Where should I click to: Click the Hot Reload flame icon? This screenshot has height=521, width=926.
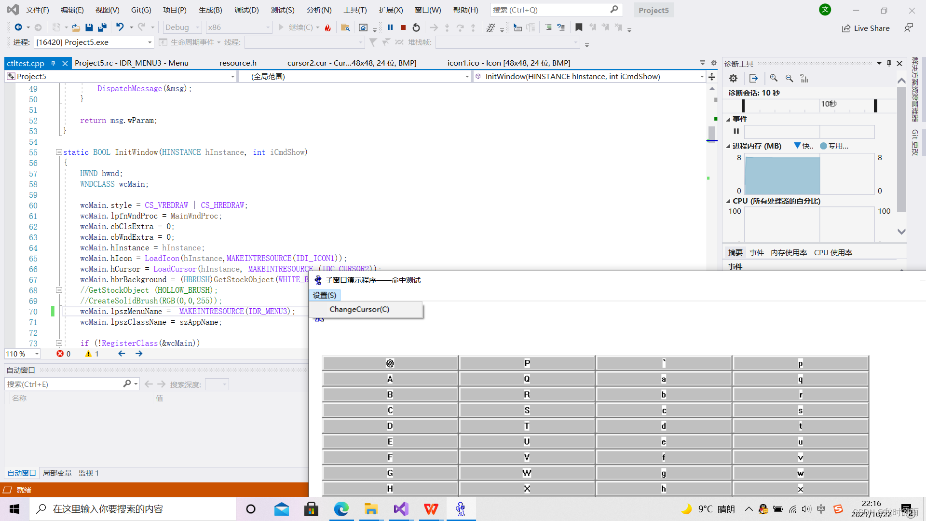click(328, 27)
